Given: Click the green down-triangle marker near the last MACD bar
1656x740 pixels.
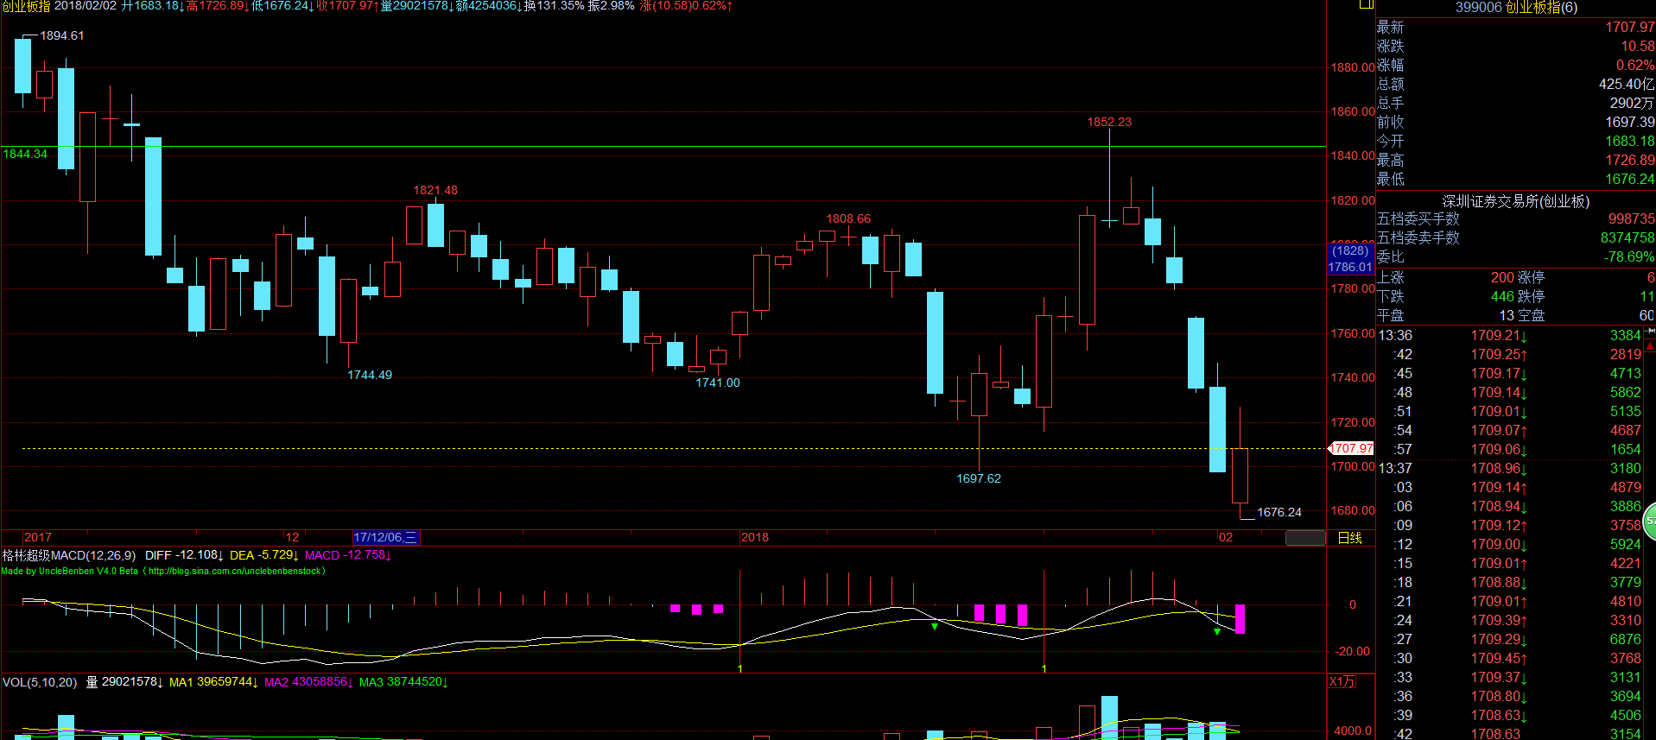Looking at the screenshot, I should (x=1217, y=632).
